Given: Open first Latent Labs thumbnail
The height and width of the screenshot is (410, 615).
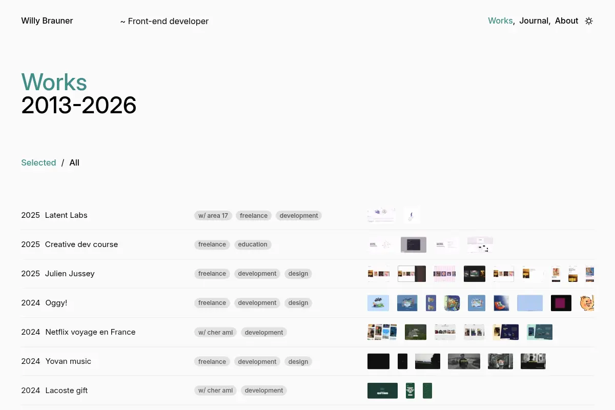Looking at the screenshot, I should pos(381,215).
